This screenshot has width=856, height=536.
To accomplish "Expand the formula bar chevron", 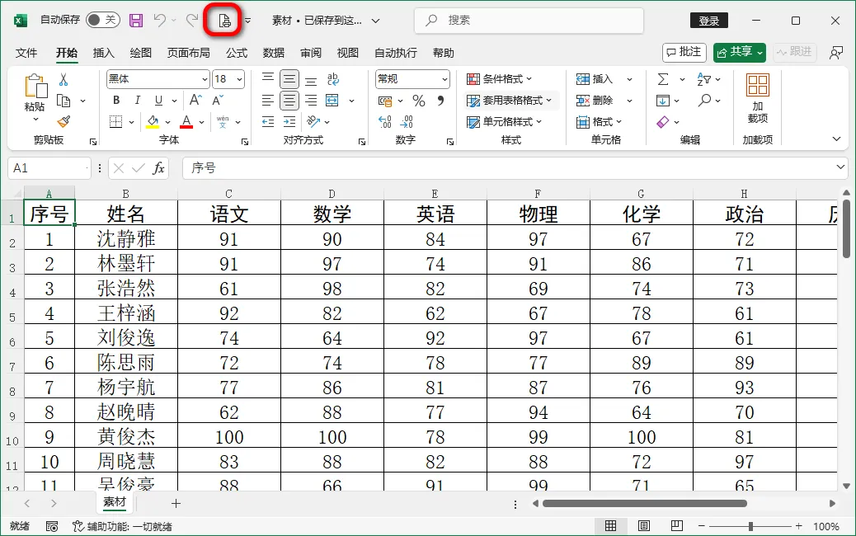I will pos(840,167).
